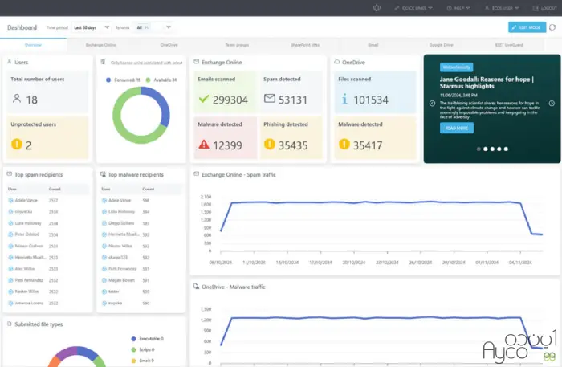Viewport: 562px width, 367px height.
Task: Click Read More on the news banner
Action: [456, 128]
